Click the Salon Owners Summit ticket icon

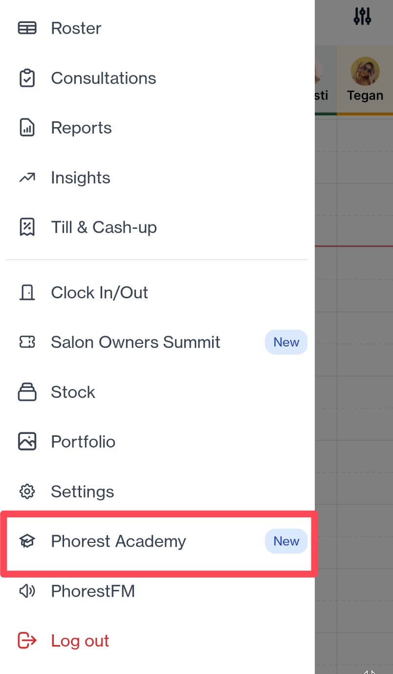27,342
